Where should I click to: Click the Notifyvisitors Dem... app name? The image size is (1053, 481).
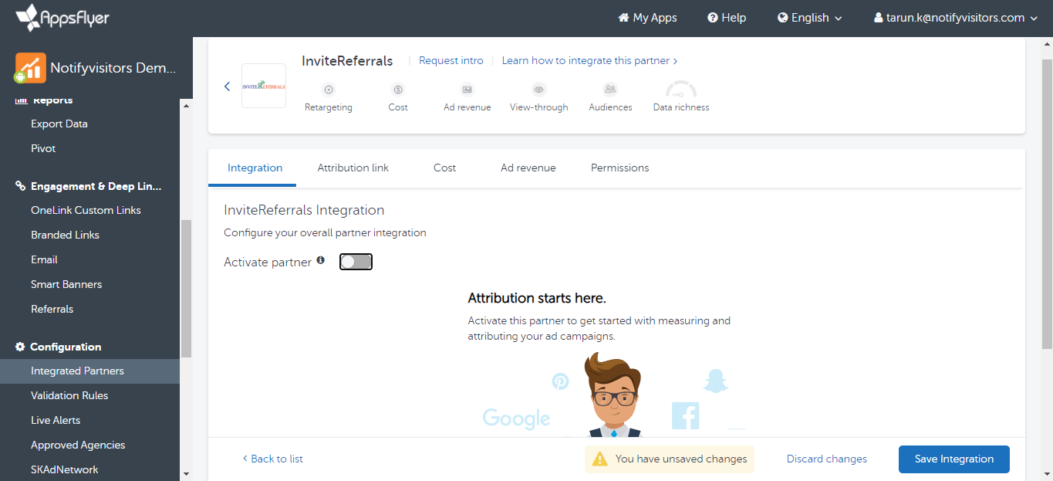113,68
